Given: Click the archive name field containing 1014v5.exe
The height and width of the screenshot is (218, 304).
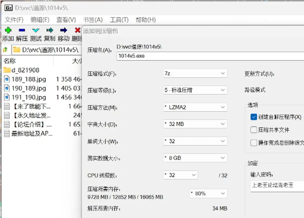Looking at the screenshot, I should (x=210, y=56).
